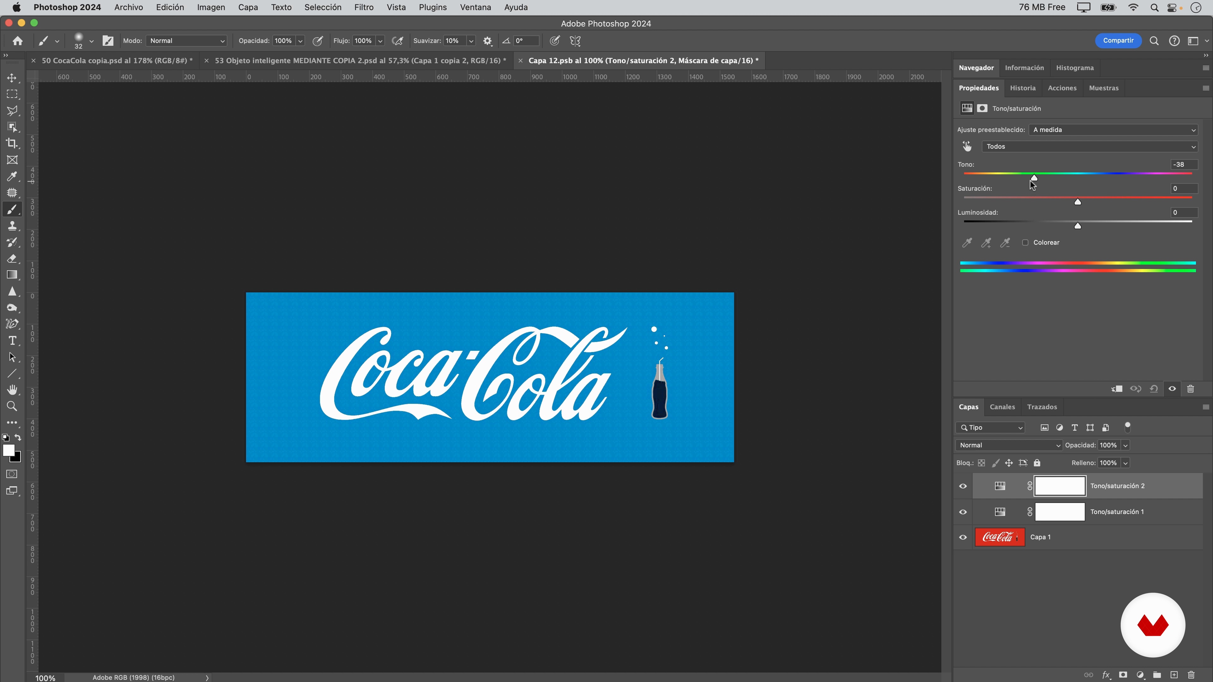The height and width of the screenshot is (682, 1213).
Task: Clip adjustment to layer icon
Action: (x=1116, y=389)
